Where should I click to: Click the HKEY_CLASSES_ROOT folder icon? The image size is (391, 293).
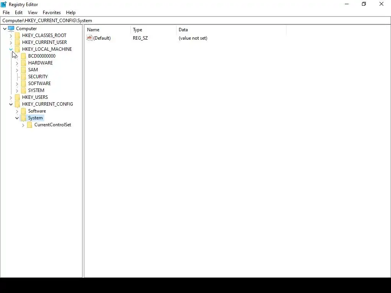(x=17, y=35)
